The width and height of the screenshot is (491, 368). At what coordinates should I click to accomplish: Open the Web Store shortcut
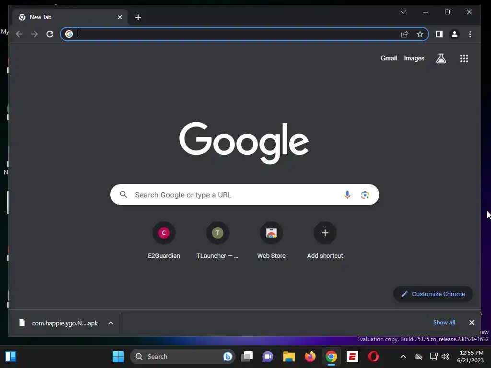271,241
